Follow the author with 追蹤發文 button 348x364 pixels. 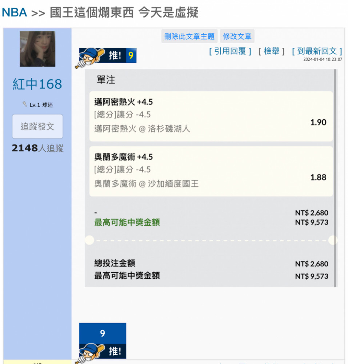37,127
